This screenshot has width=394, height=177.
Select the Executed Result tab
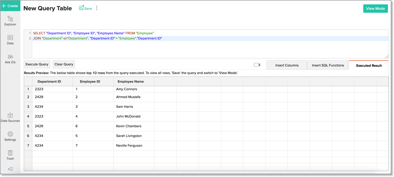369,65
